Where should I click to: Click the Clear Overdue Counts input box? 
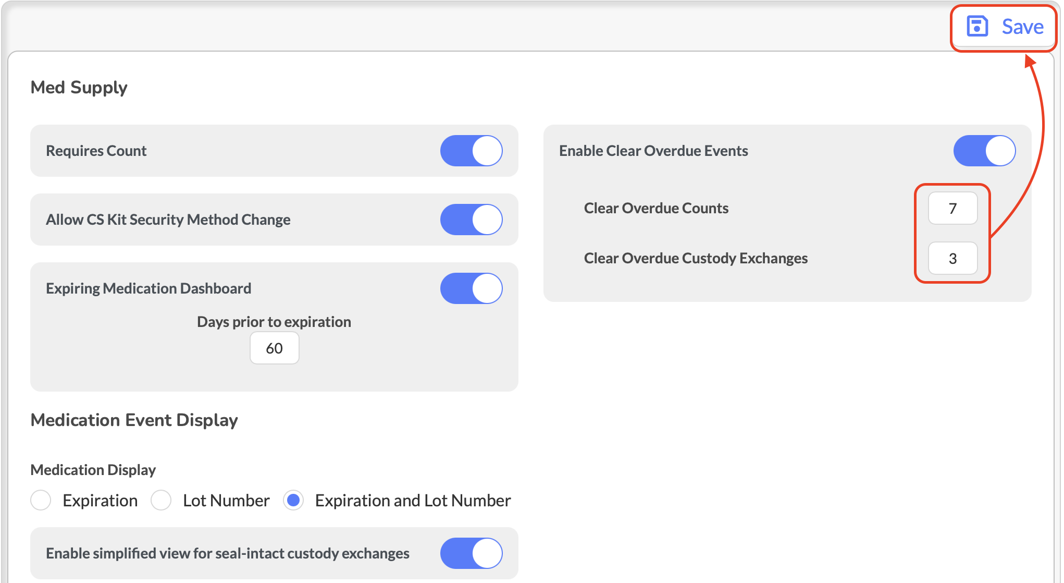click(952, 208)
